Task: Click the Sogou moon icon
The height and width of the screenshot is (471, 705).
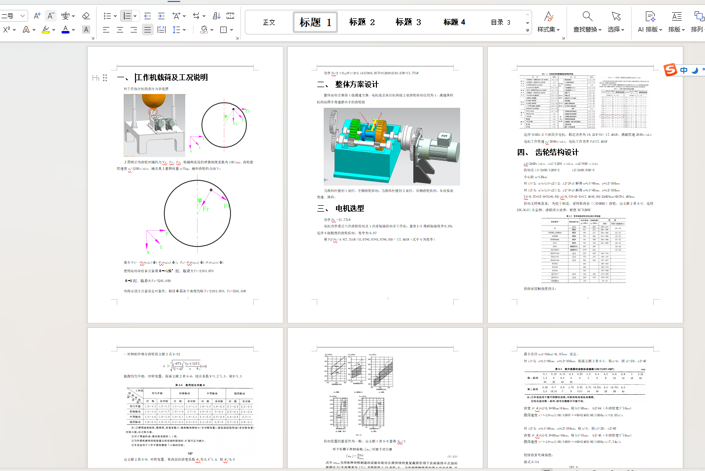Action: [695, 70]
